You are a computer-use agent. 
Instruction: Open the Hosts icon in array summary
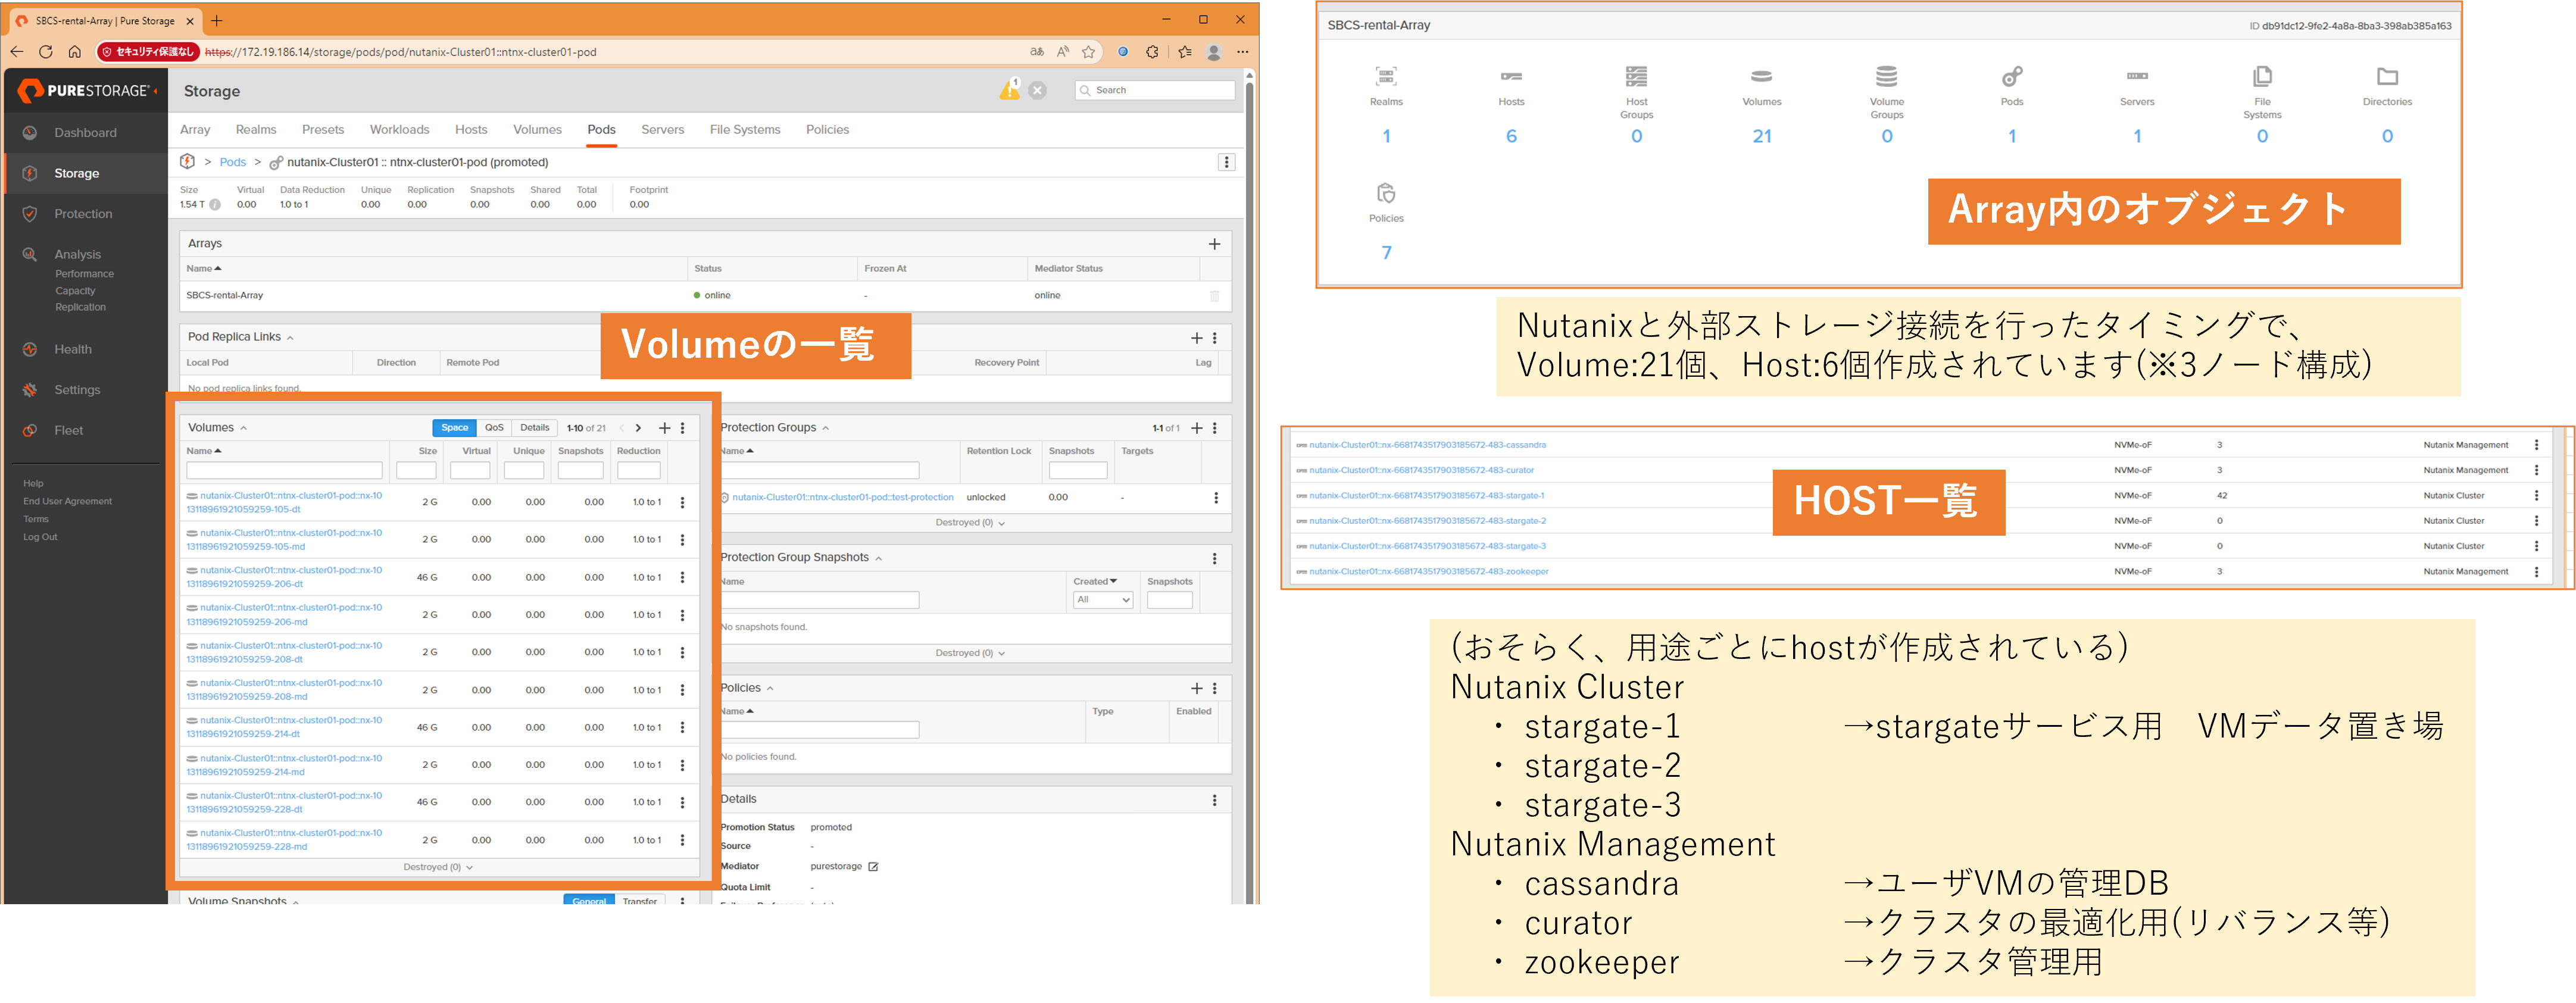tap(1511, 77)
